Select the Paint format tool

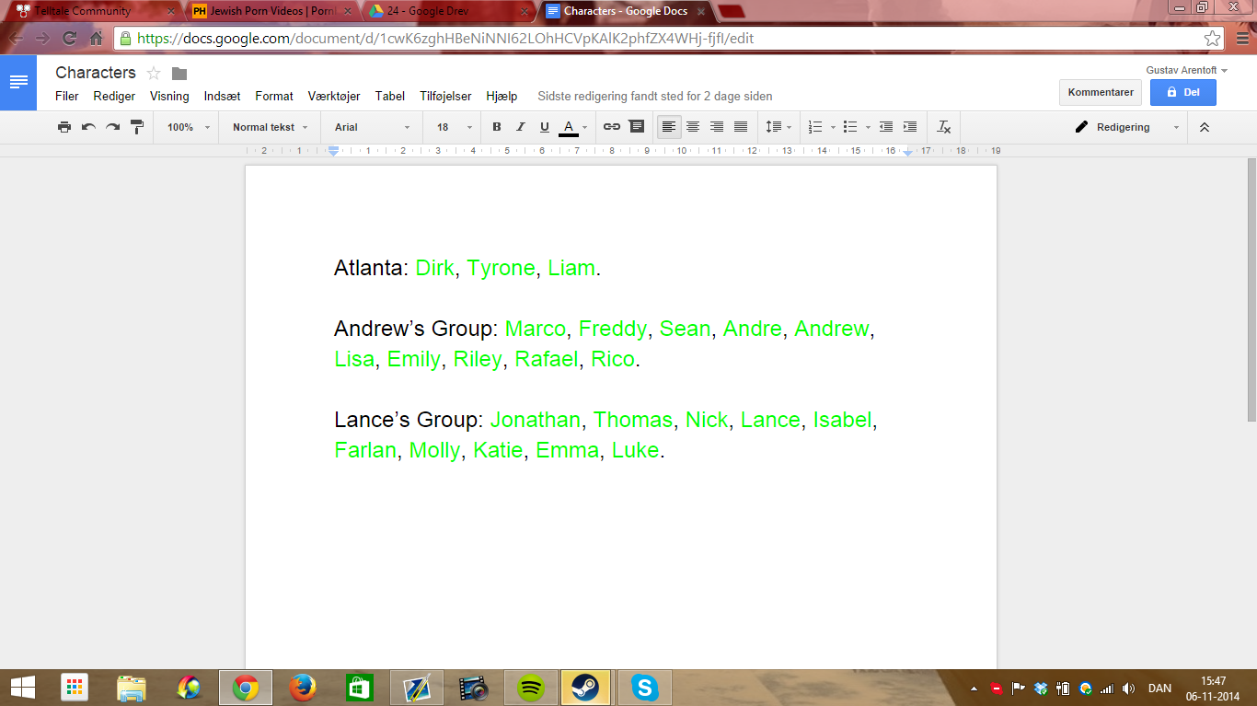(x=136, y=127)
